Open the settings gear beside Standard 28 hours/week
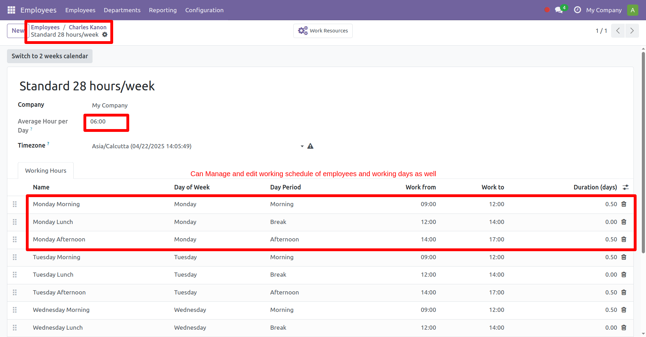 (x=105, y=35)
